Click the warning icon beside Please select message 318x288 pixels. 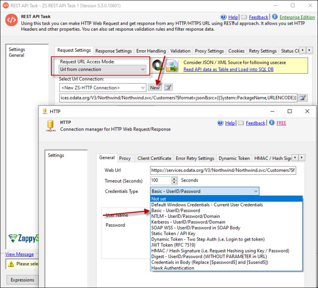tap(11, 264)
